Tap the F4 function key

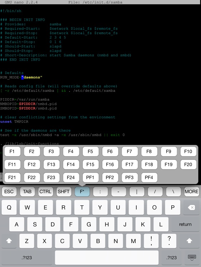pos(71,151)
